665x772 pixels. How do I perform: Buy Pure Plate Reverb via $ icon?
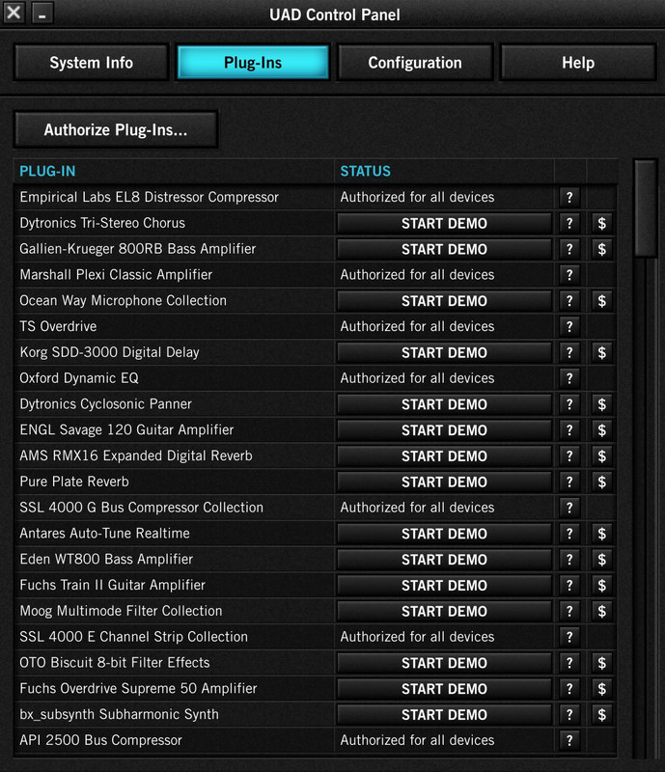click(602, 482)
